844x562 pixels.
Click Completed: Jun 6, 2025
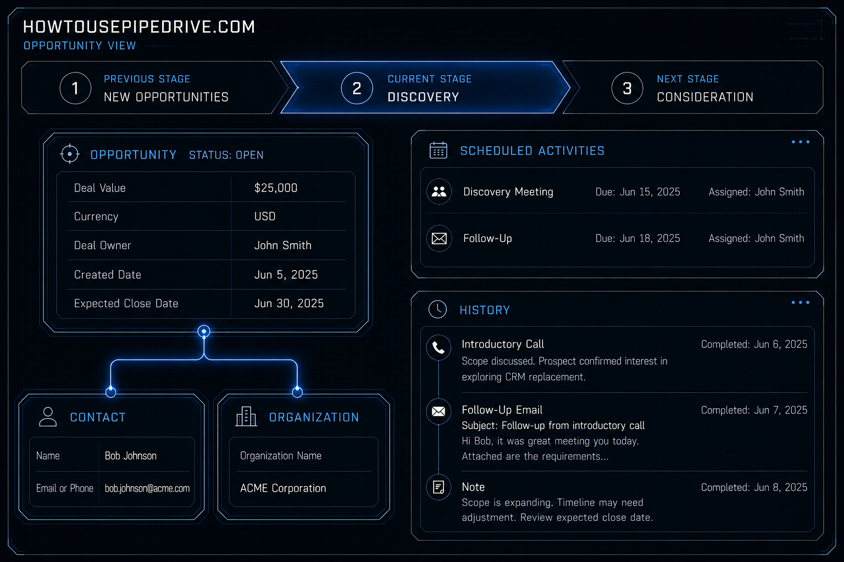coord(754,344)
